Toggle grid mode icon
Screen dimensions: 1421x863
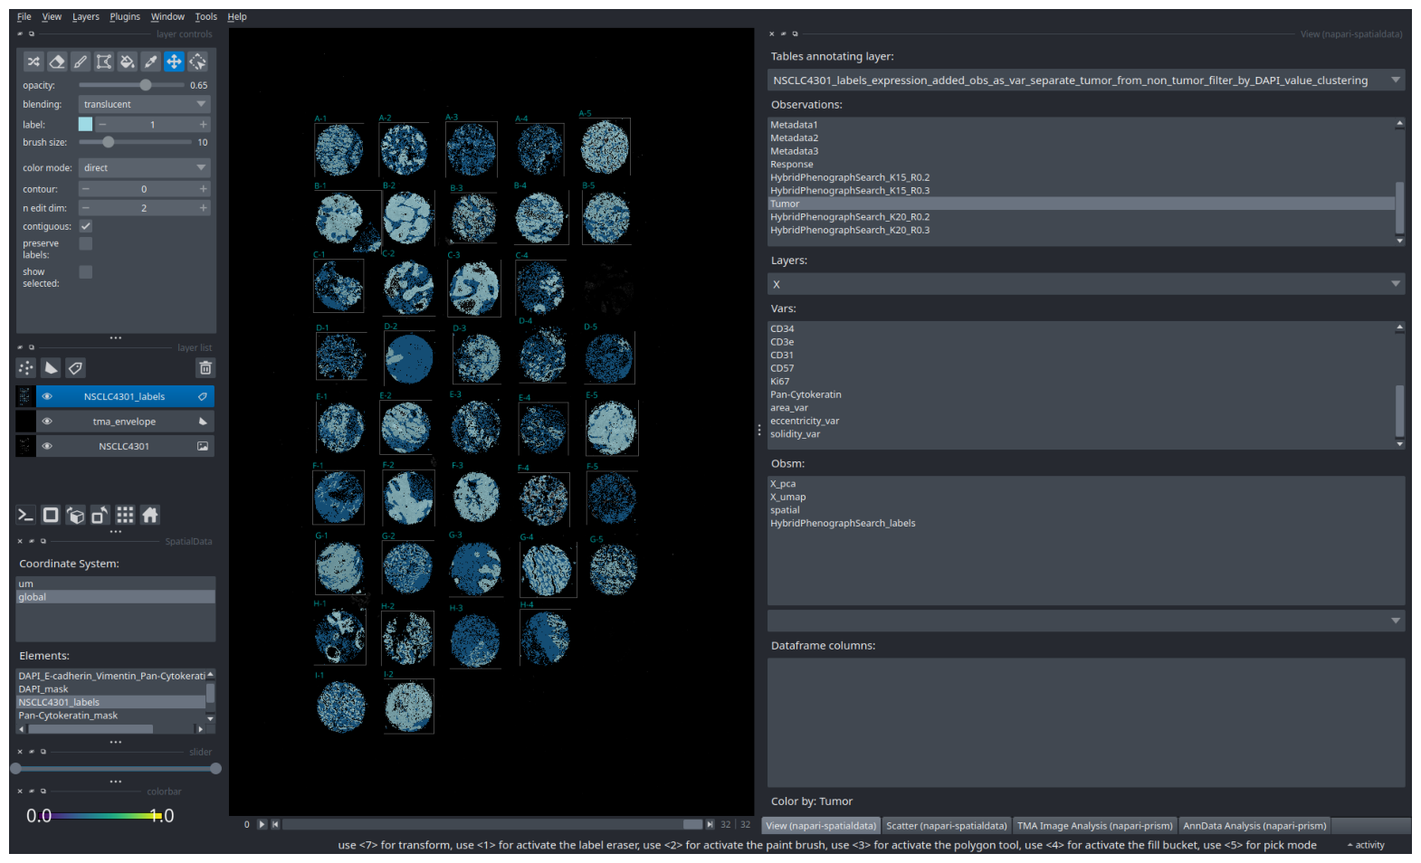tap(125, 515)
